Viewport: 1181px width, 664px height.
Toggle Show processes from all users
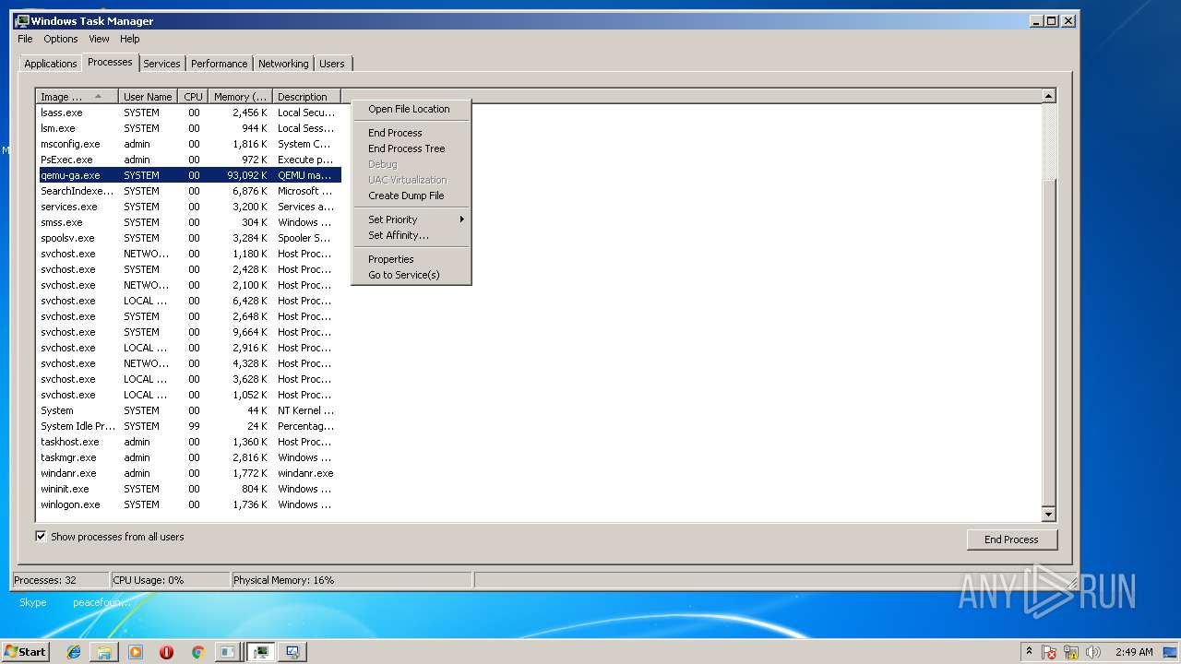41,536
